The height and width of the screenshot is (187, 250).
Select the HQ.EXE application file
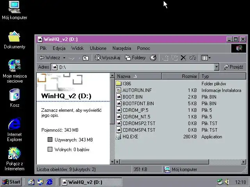tap(127, 137)
